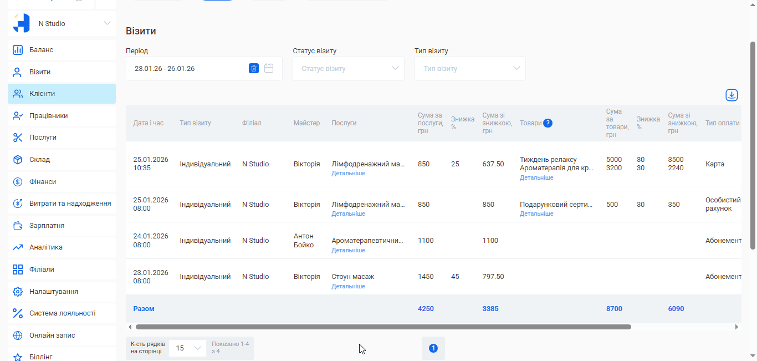The height and width of the screenshot is (361, 757).
Task: Open the Аналітика menu item
Action: point(46,247)
